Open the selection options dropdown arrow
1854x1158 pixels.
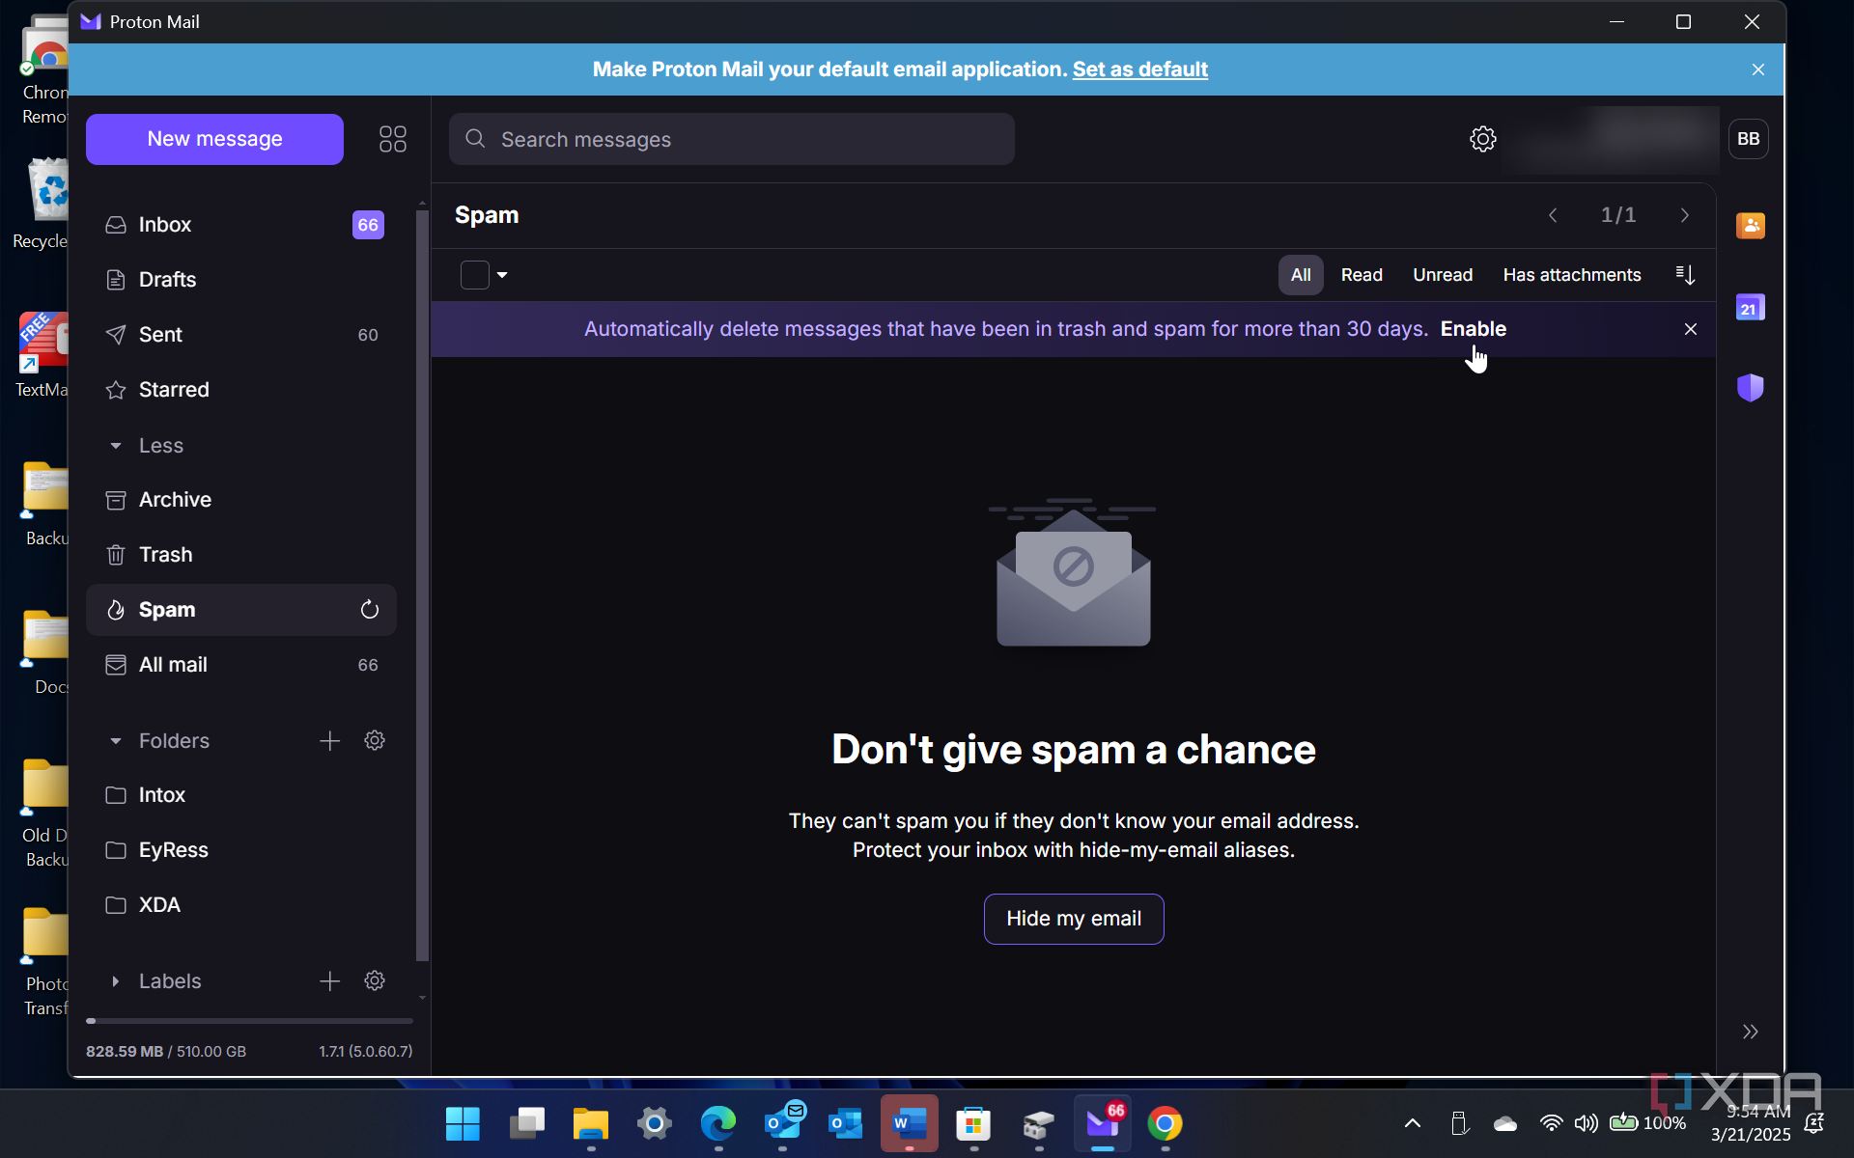pos(502,275)
